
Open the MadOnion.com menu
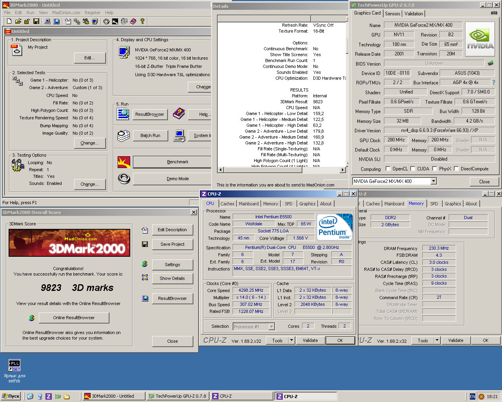pos(66,13)
